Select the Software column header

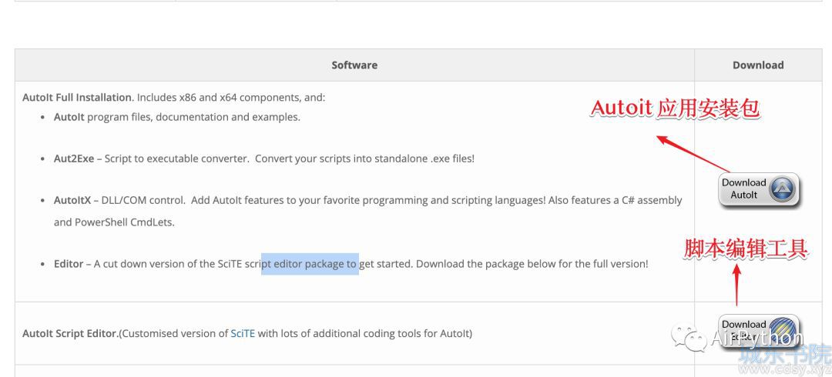tap(354, 65)
